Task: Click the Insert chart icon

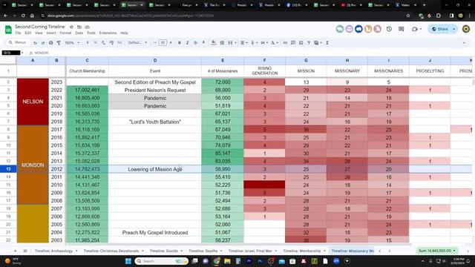Action: tap(301, 43)
